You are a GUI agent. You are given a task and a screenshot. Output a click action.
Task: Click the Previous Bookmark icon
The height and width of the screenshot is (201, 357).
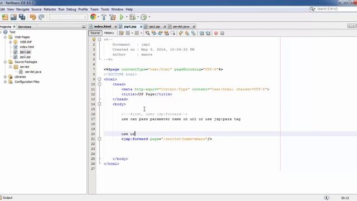(x=181, y=33)
